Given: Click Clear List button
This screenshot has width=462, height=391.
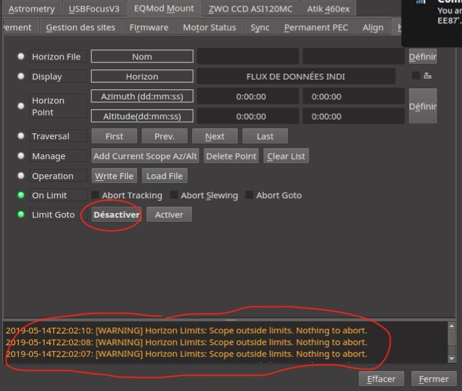Looking at the screenshot, I should (x=286, y=156).
